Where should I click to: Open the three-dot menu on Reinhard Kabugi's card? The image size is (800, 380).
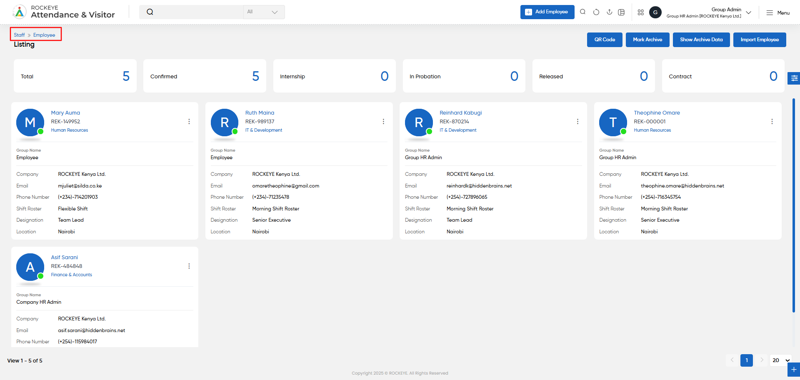577,122
